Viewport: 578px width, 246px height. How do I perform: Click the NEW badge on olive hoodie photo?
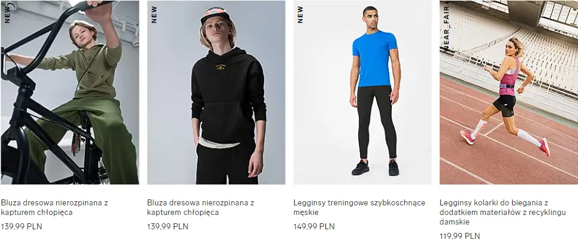pyautogui.click(x=7, y=14)
